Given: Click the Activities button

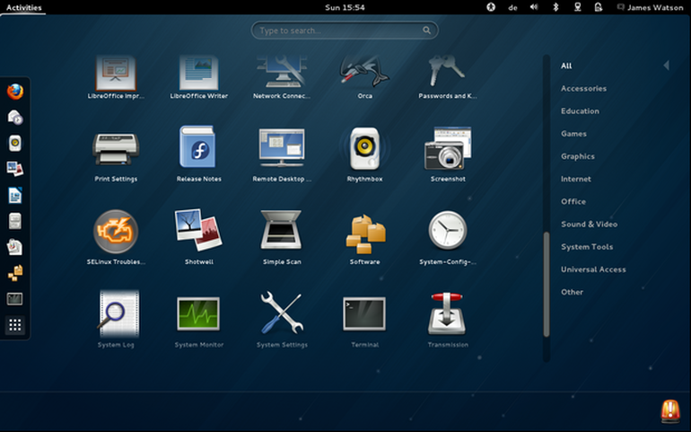Looking at the screenshot, I should click(24, 7).
